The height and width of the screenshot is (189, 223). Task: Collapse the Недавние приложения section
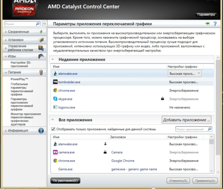(x=53, y=59)
